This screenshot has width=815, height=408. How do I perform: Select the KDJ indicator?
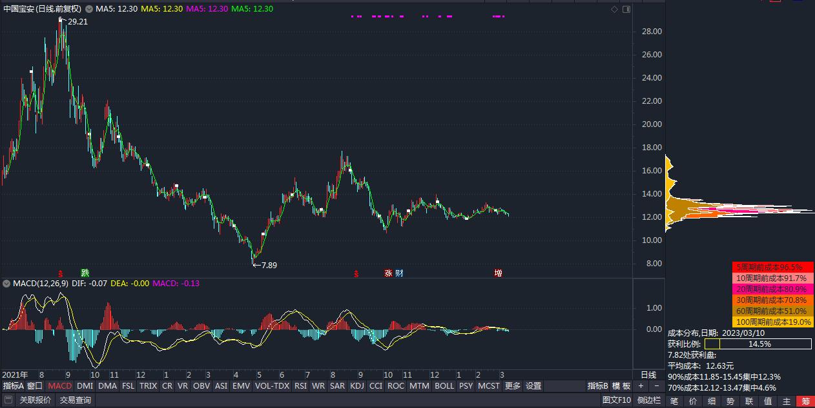tap(357, 386)
